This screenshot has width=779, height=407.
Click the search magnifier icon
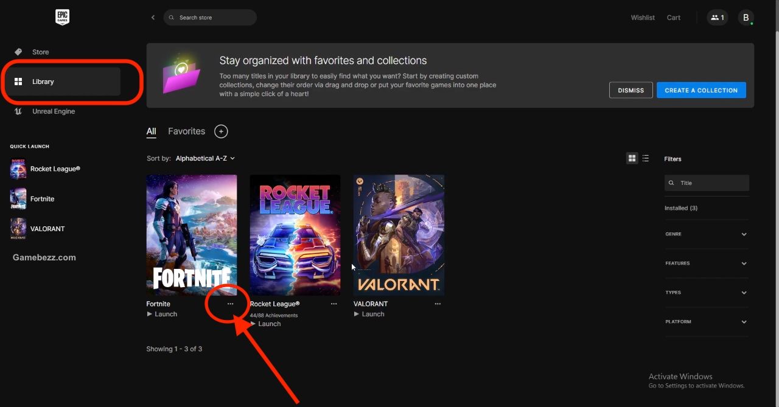(172, 18)
